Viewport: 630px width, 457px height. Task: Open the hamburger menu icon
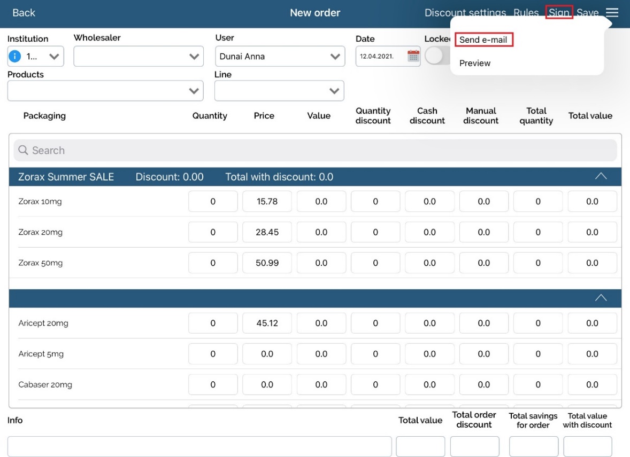[x=612, y=13]
